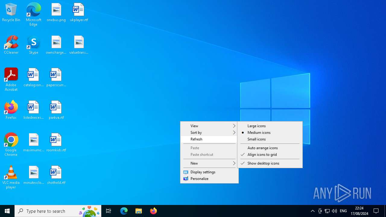Launch Edge from the taskbar

click(124, 211)
